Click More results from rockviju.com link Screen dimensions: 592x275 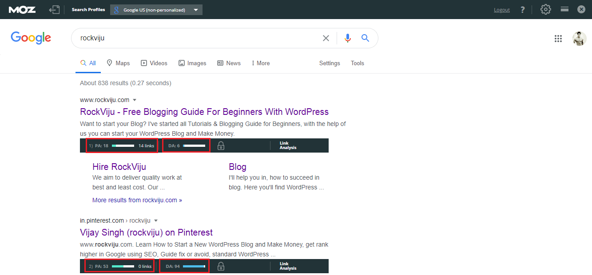(x=137, y=200)
